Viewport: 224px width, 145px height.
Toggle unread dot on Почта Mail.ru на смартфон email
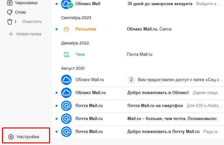57,106
